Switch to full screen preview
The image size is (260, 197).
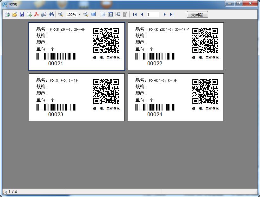click(x=93, y=14)
